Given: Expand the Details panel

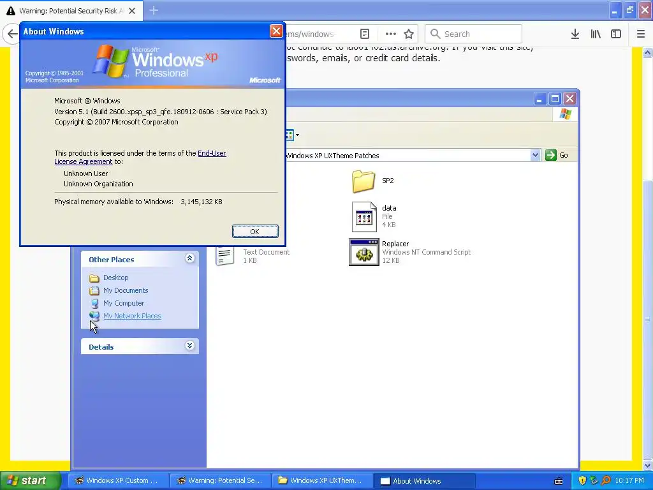Looking at the screenshot, I should click(x=189, y=346).
